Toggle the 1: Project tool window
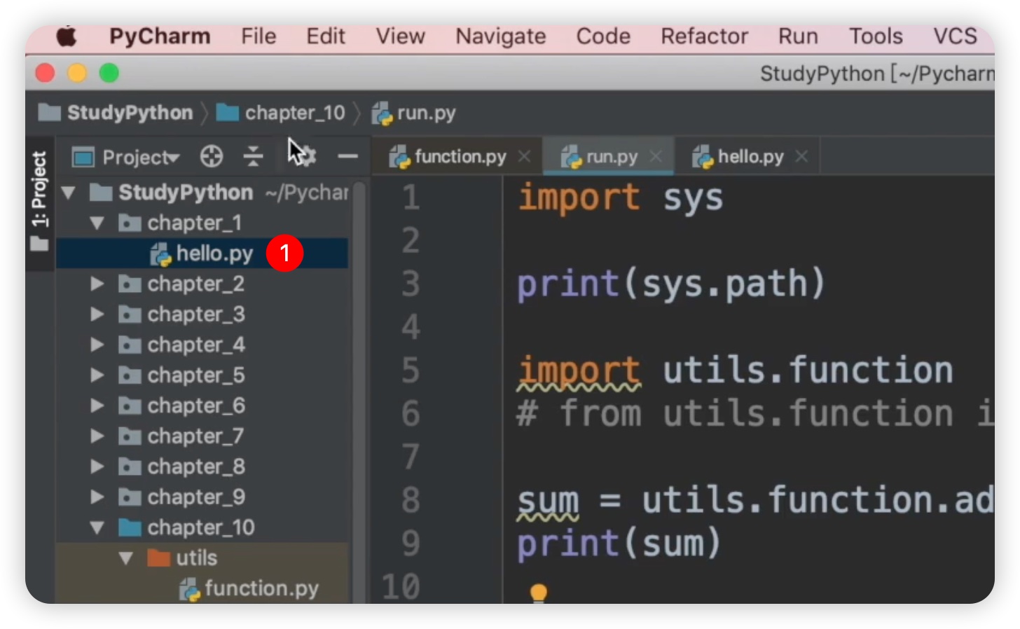1020x629 pixels. click(39, 202)
